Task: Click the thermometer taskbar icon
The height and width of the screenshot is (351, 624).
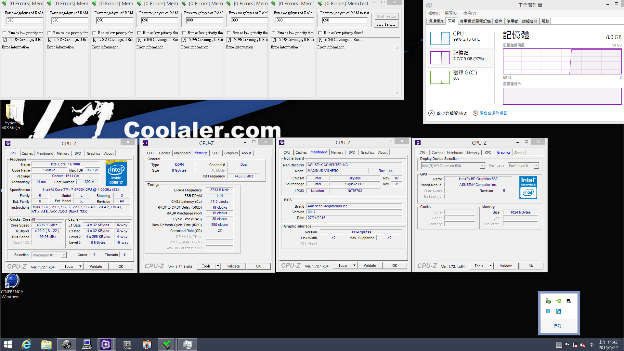Action: click(x=147, y=344)
